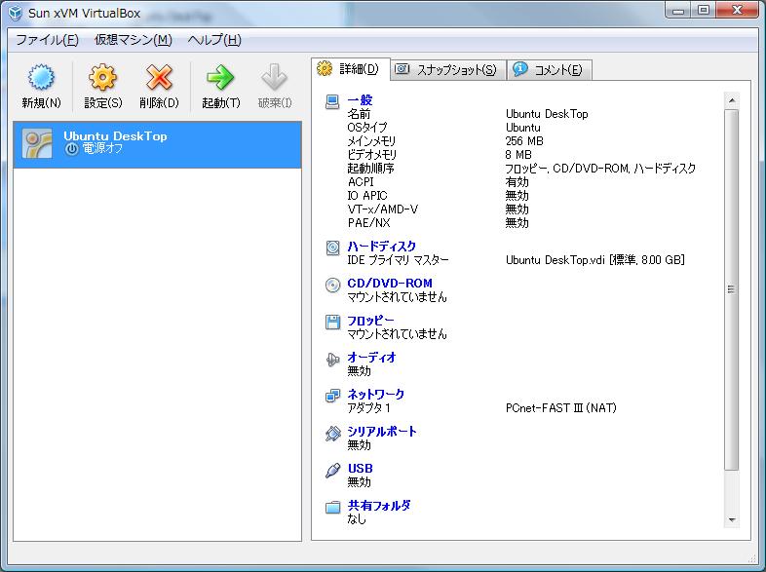Click the 8 MB video memory value
Viewport: 766px width, 572px height.
tap(518, 155)
